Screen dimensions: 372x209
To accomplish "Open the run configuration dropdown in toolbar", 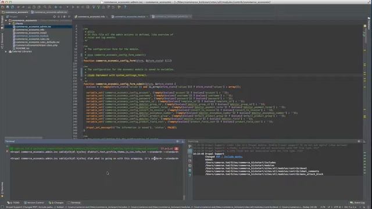I will pos(67,7).
